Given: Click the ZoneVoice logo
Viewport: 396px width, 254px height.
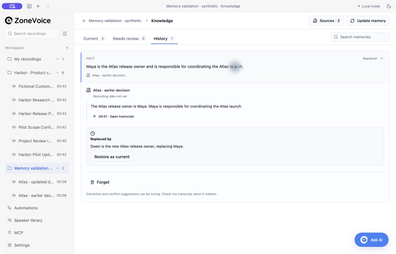Looking at the screenshot, I should (x=28, y=21).
